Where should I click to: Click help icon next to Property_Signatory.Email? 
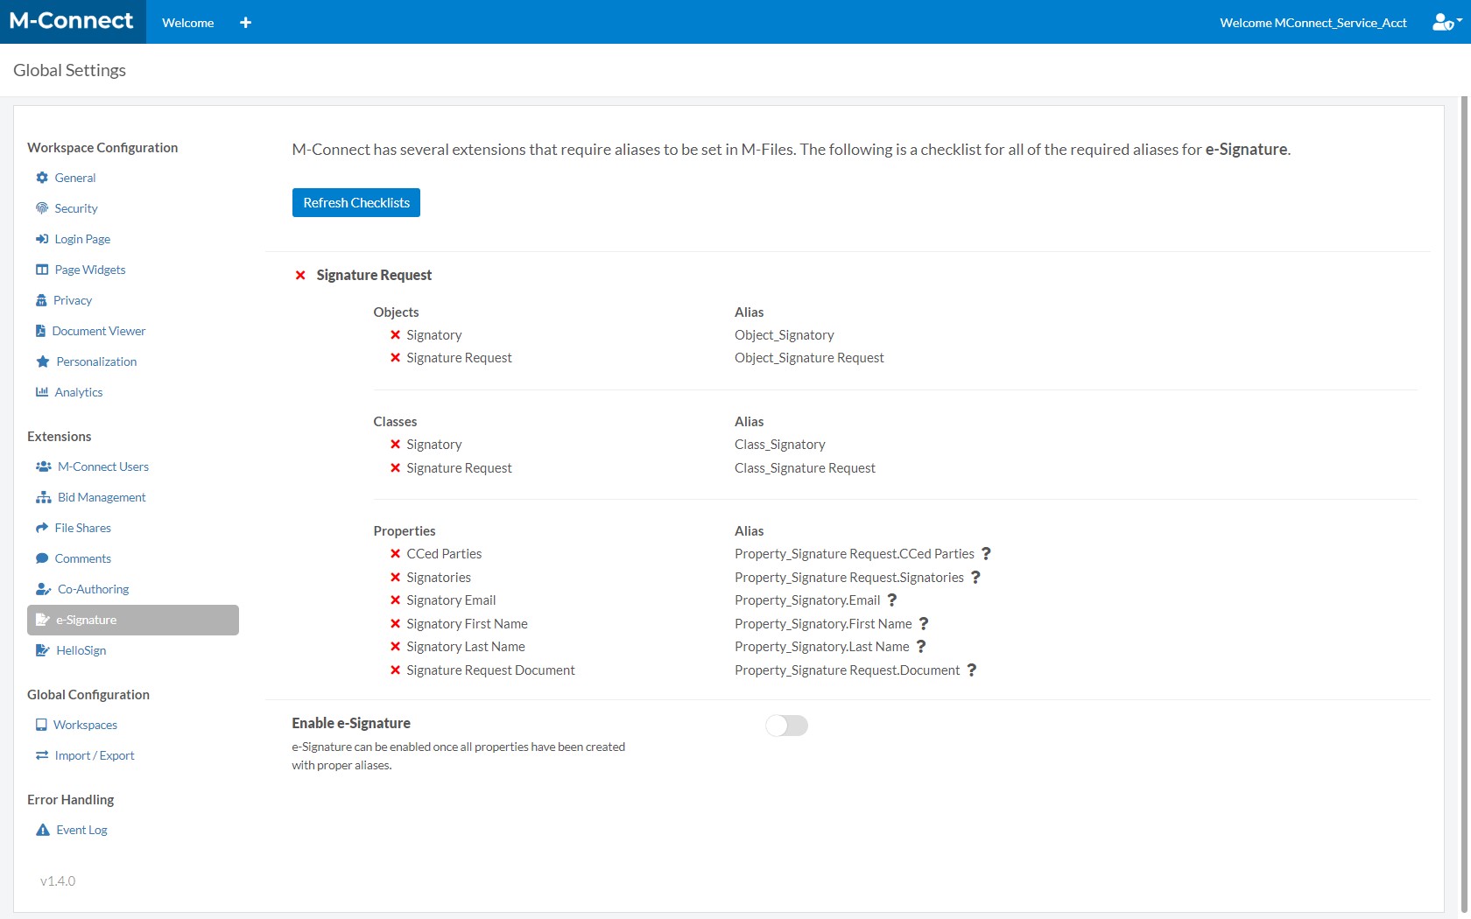pos(892,600)
